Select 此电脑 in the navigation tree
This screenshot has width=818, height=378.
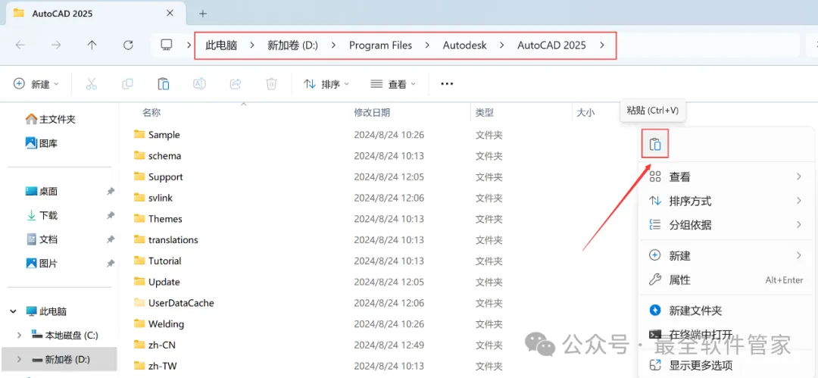[x=46, y=311]
